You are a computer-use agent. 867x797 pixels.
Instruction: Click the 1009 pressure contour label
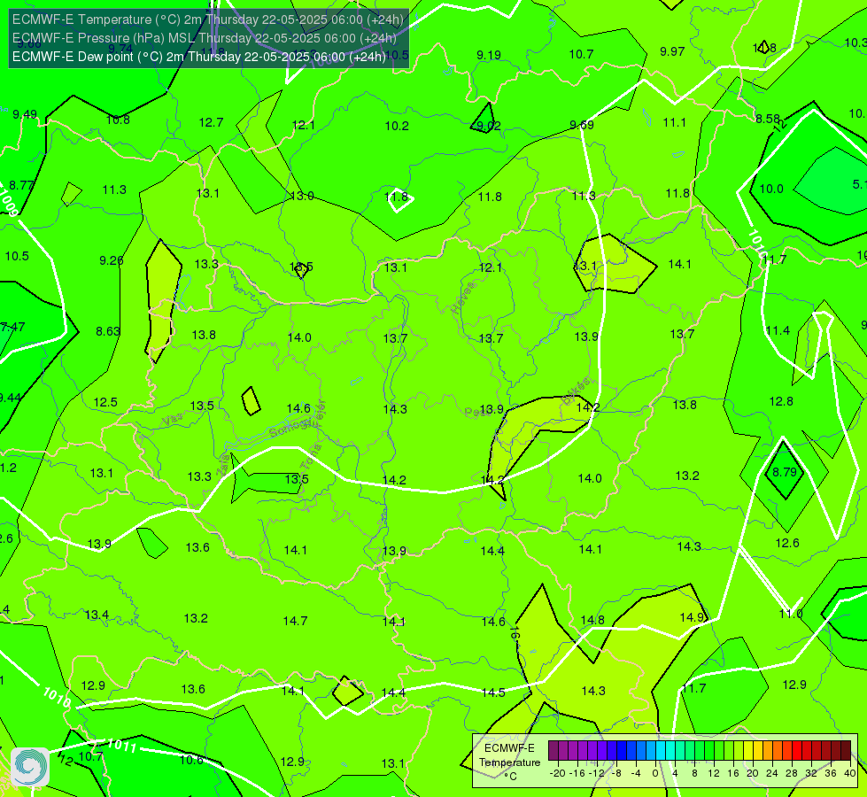coord(9,203)
